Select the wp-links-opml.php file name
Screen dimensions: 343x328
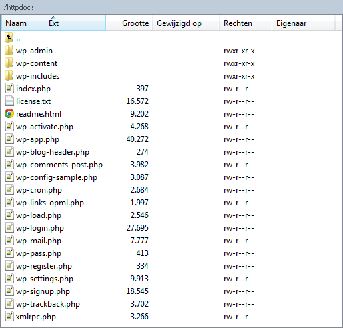click(50, 203)
